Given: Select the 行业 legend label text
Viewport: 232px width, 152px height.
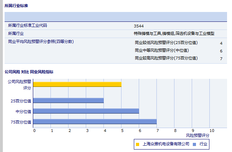Looking at the screenshot, I should point(203,144).
